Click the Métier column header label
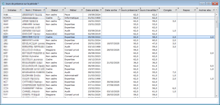This screenshot has width=220, height=105. [x=73, y=10]
